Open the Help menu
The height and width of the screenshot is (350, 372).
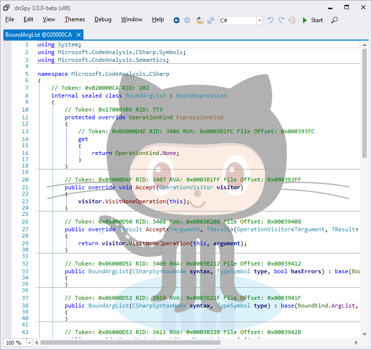(x=158, y=19)
